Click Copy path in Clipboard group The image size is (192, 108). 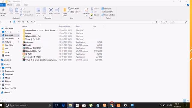pos(25,12)
